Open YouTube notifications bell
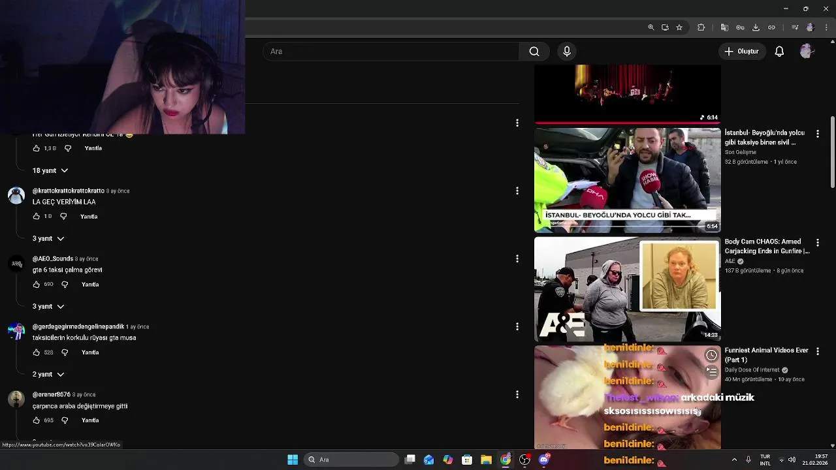The image size is (836, 470). (779, 52)
